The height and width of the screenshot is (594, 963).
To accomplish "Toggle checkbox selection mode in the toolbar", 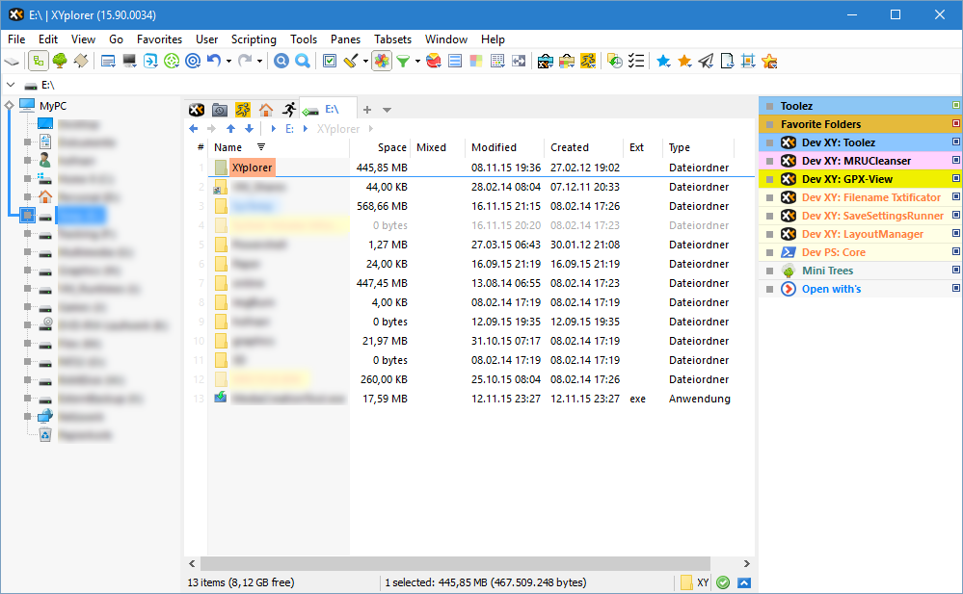I will 330,60.
